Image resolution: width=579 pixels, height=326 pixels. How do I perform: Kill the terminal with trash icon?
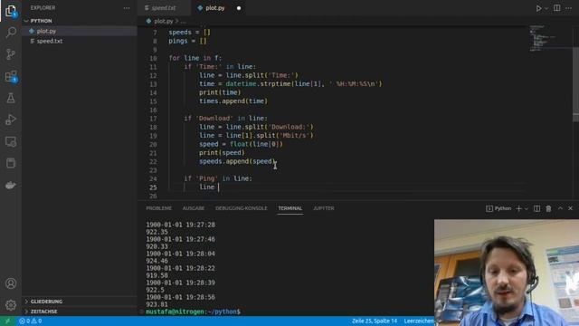[x=549, y=208]
